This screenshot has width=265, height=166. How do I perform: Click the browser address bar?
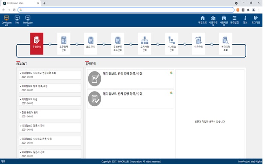click(126, 10)
